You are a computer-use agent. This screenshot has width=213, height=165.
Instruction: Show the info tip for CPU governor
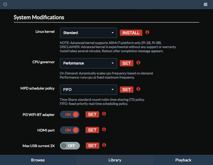pyautogui.click(x=138, y=63)
